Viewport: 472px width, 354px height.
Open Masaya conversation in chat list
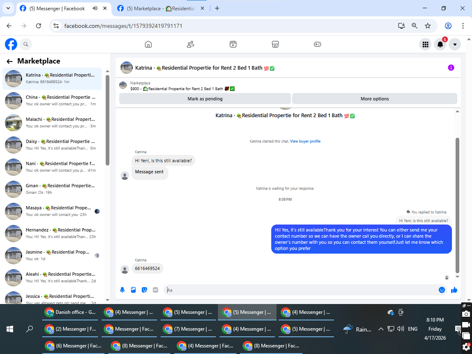(x=52, y=211)
